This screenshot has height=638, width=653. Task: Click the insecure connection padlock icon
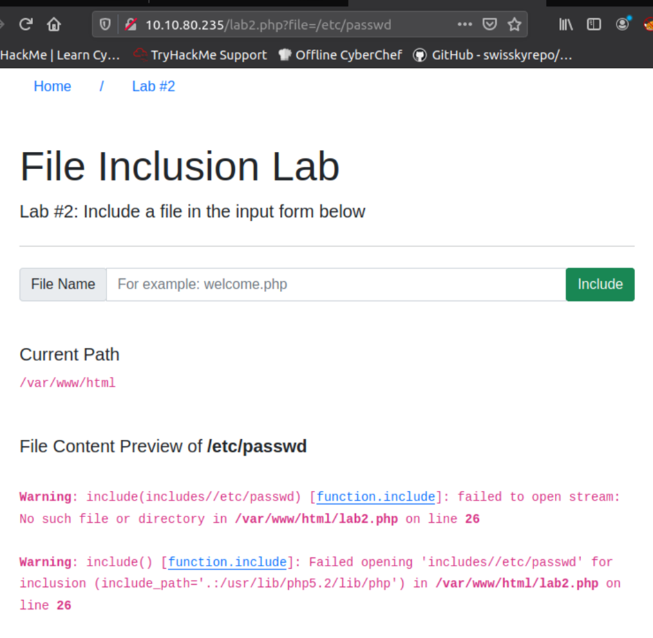click(x=130, y=25)
